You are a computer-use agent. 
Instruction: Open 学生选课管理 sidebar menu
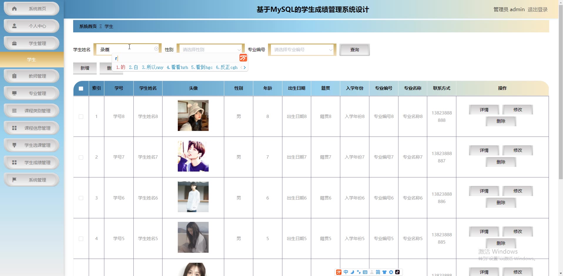tap(31, 145)
